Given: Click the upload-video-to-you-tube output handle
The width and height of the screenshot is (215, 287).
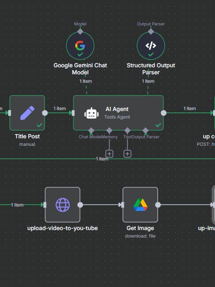Looking at the screenshot, I should click(80, 205).
